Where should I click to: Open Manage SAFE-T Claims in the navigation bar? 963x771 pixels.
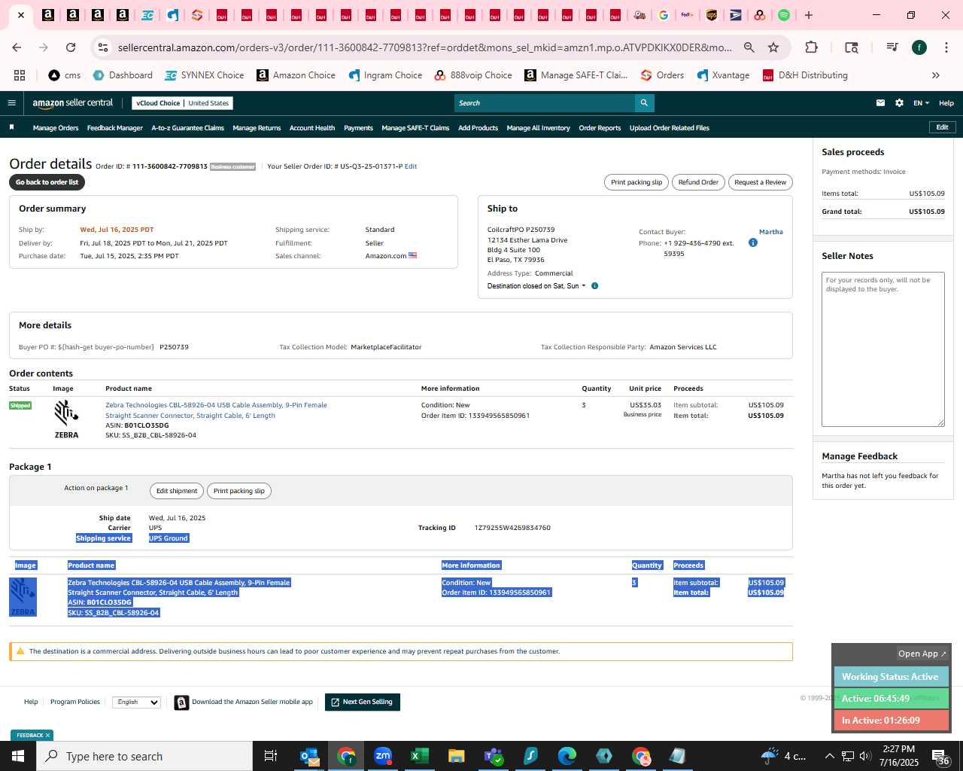[x=415, y=128]
